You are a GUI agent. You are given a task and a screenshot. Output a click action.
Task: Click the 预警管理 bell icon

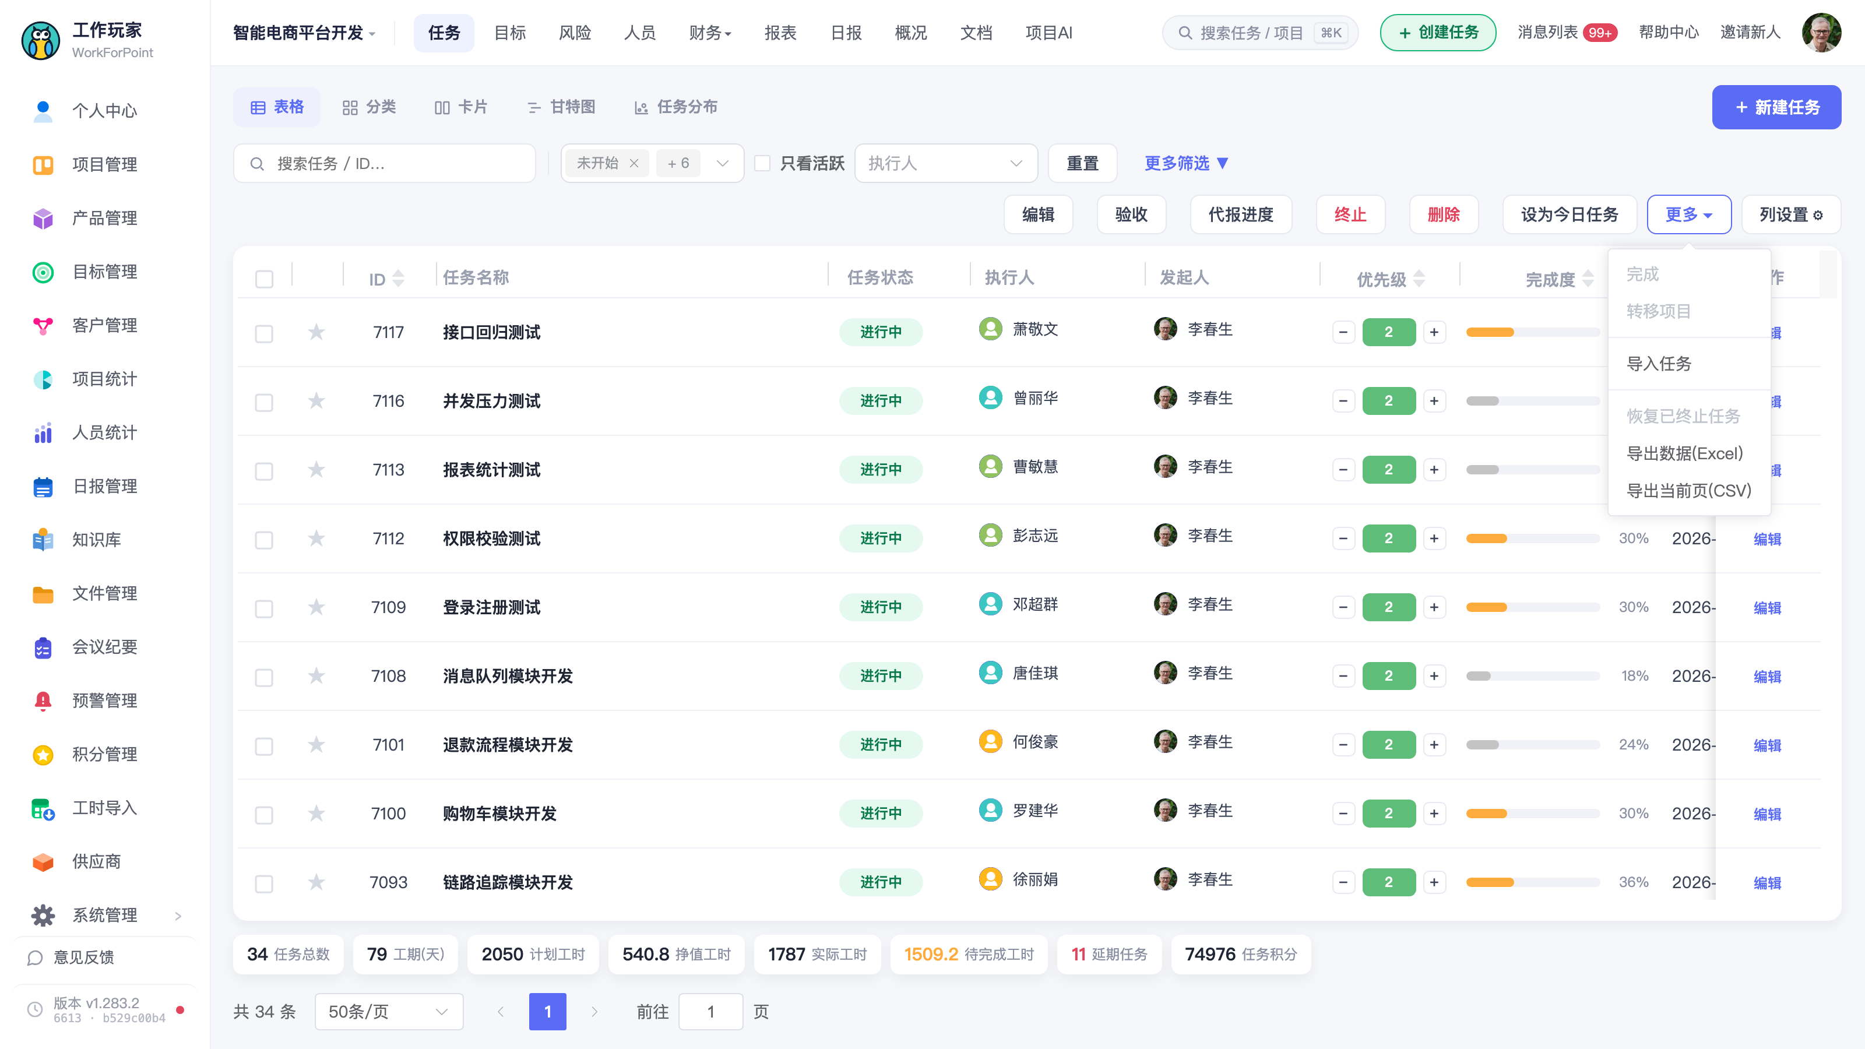[x=43, y=700]
